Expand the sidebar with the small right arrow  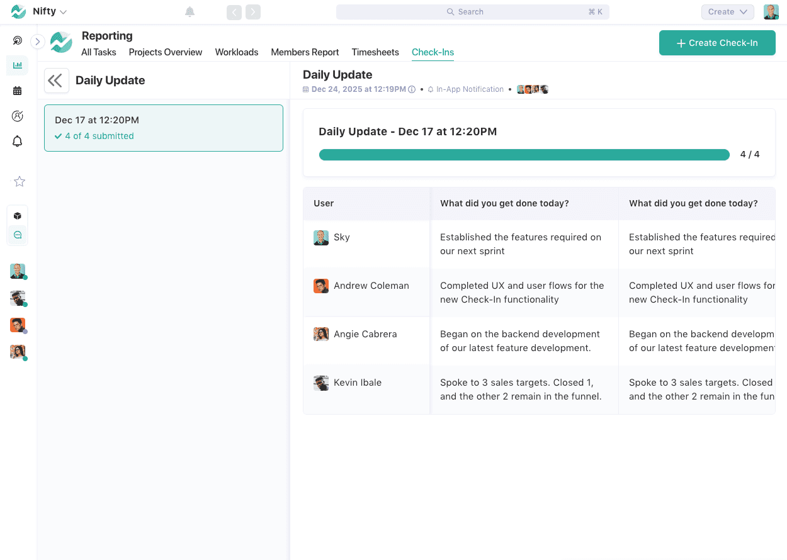[x=37, y=42]
